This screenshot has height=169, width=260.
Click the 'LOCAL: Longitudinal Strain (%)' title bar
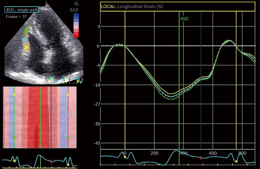[178, 7]
